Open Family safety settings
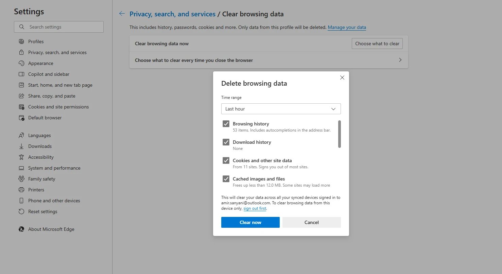Image resolution: width=502 pixels, height=274 pixels. click(42, 179)
